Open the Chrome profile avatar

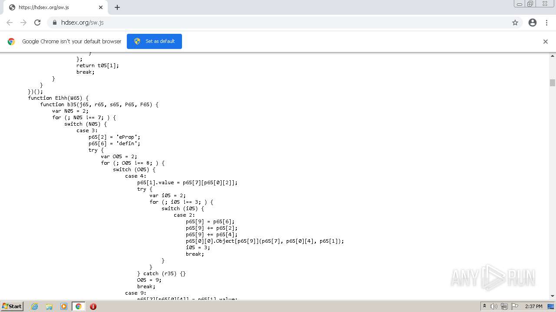click(533, 23)
